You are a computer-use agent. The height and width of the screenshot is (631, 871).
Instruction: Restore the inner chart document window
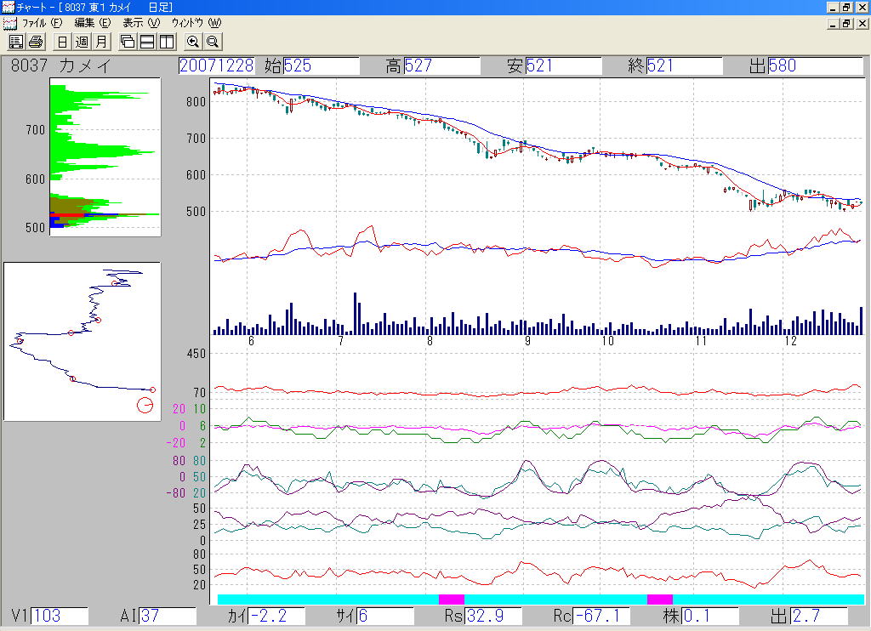(846, 23)
